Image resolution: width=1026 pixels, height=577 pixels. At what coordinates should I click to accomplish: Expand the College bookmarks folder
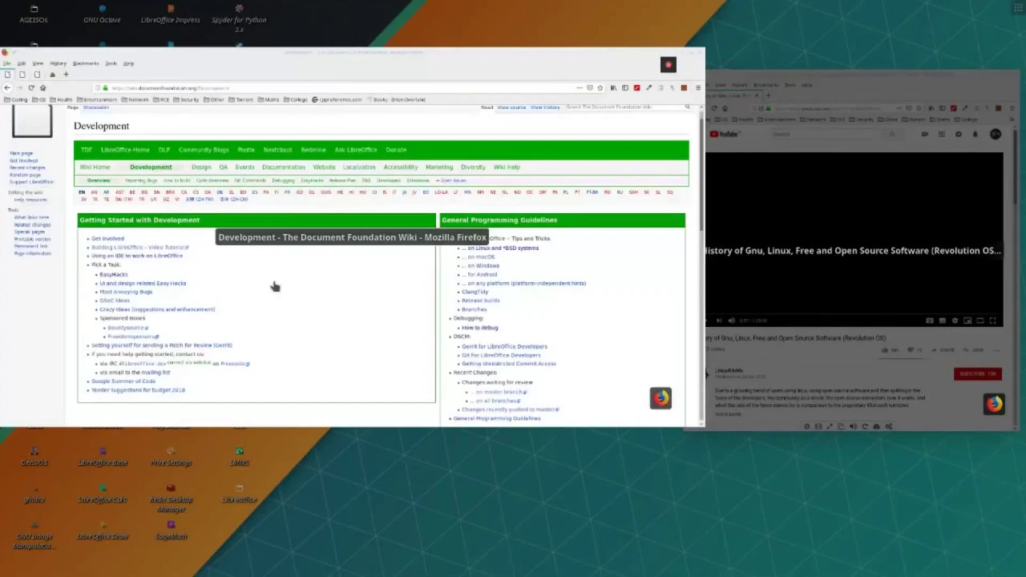click(296, 99)
